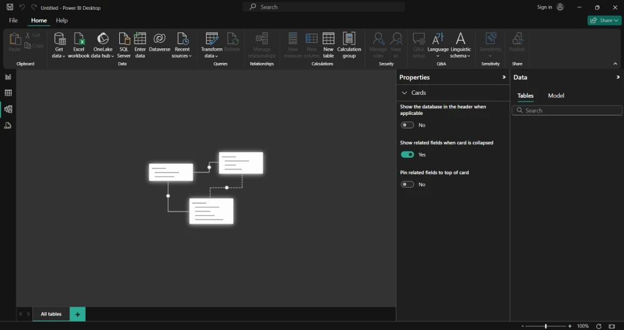
Task: Open the Enter data tool
Action: 140,45
